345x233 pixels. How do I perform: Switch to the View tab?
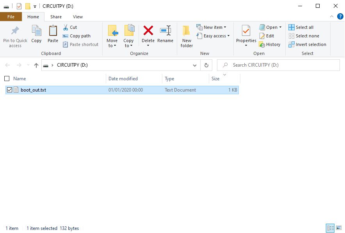tap(78, 17)
